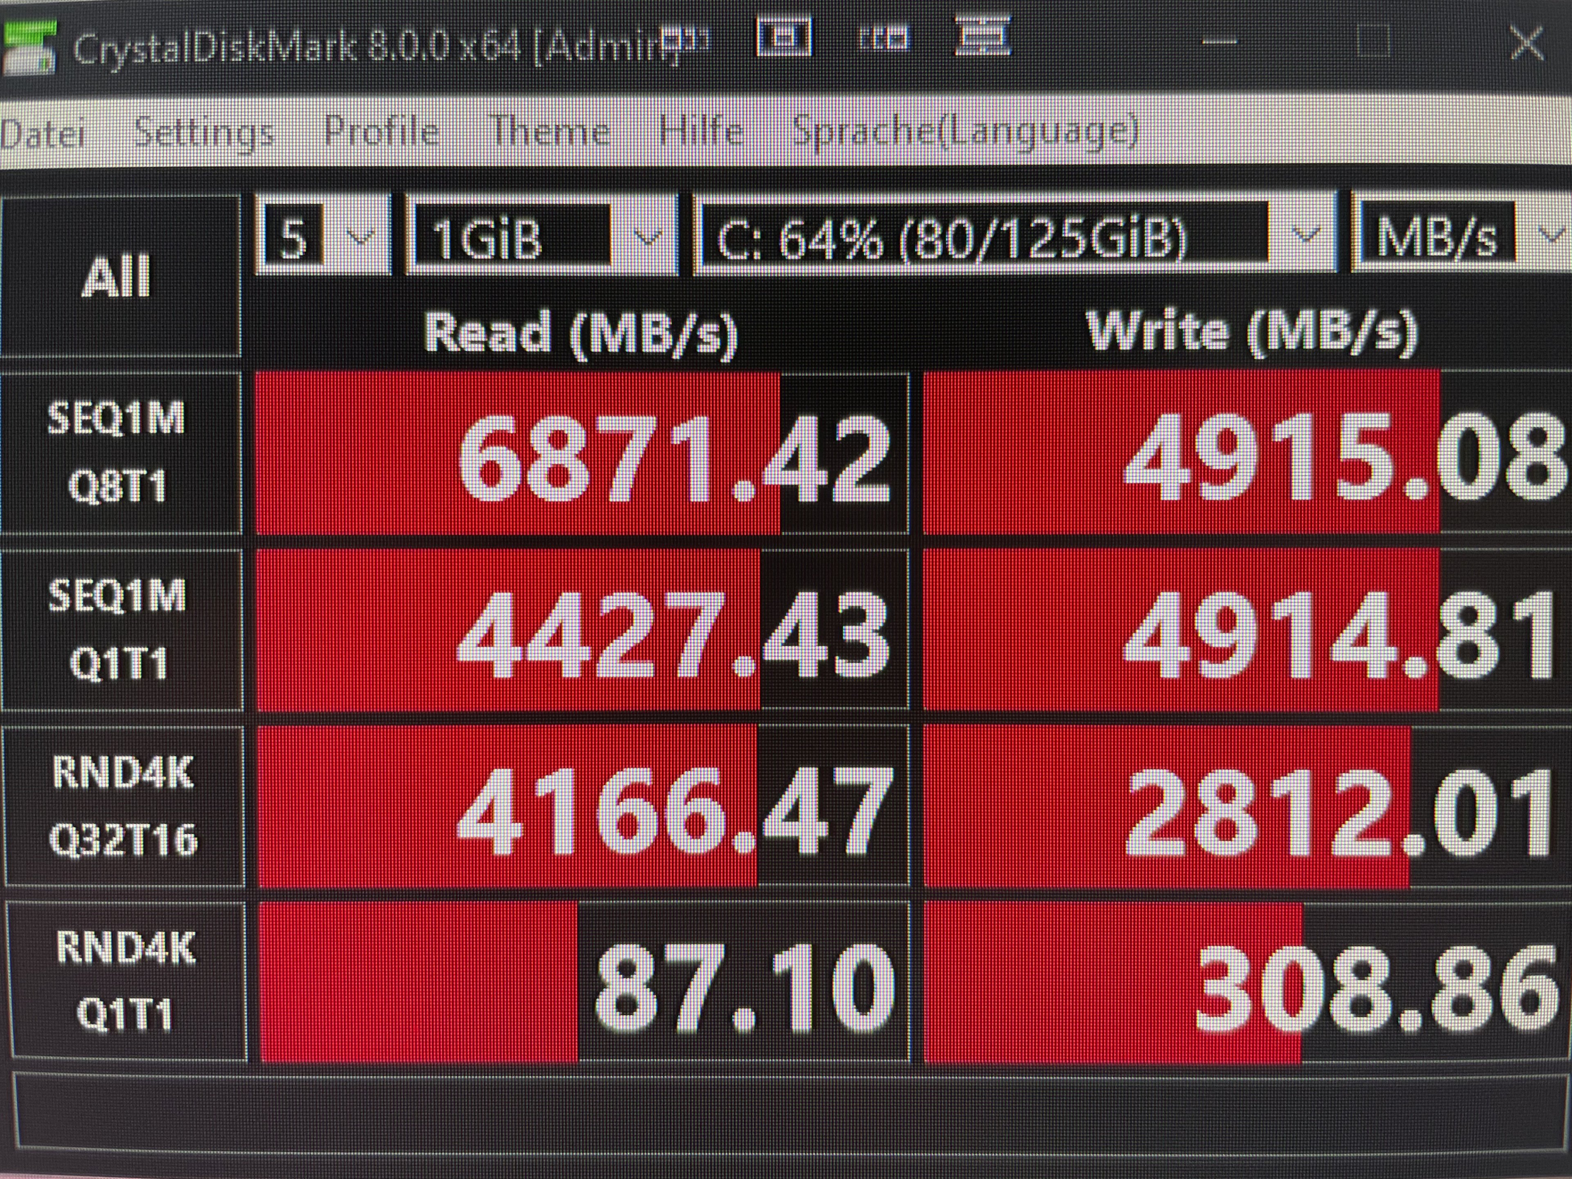The image size is (1572, 1179).
Task: Click the double-square icon in title bar
Action: point(883,37)
